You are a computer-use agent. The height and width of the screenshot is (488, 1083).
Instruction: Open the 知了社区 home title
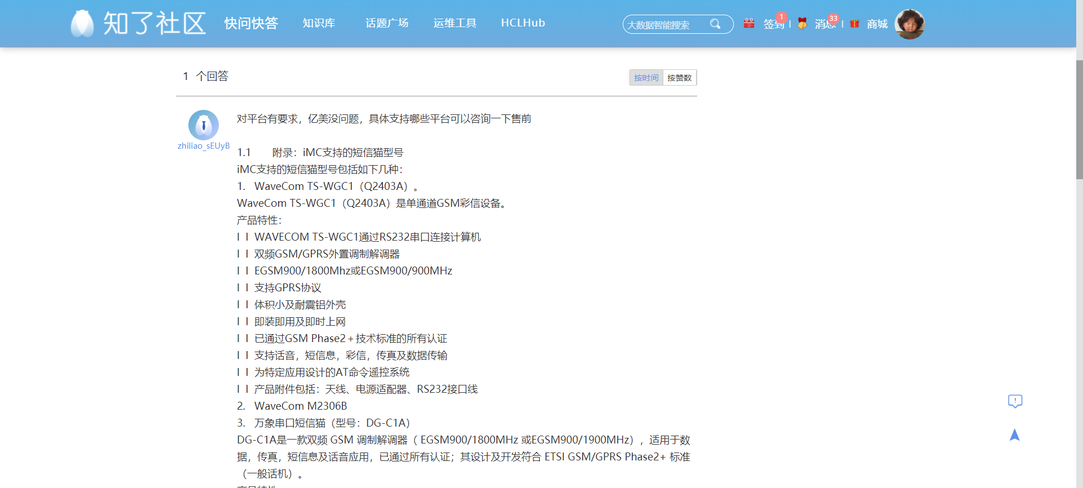[155, 24]
